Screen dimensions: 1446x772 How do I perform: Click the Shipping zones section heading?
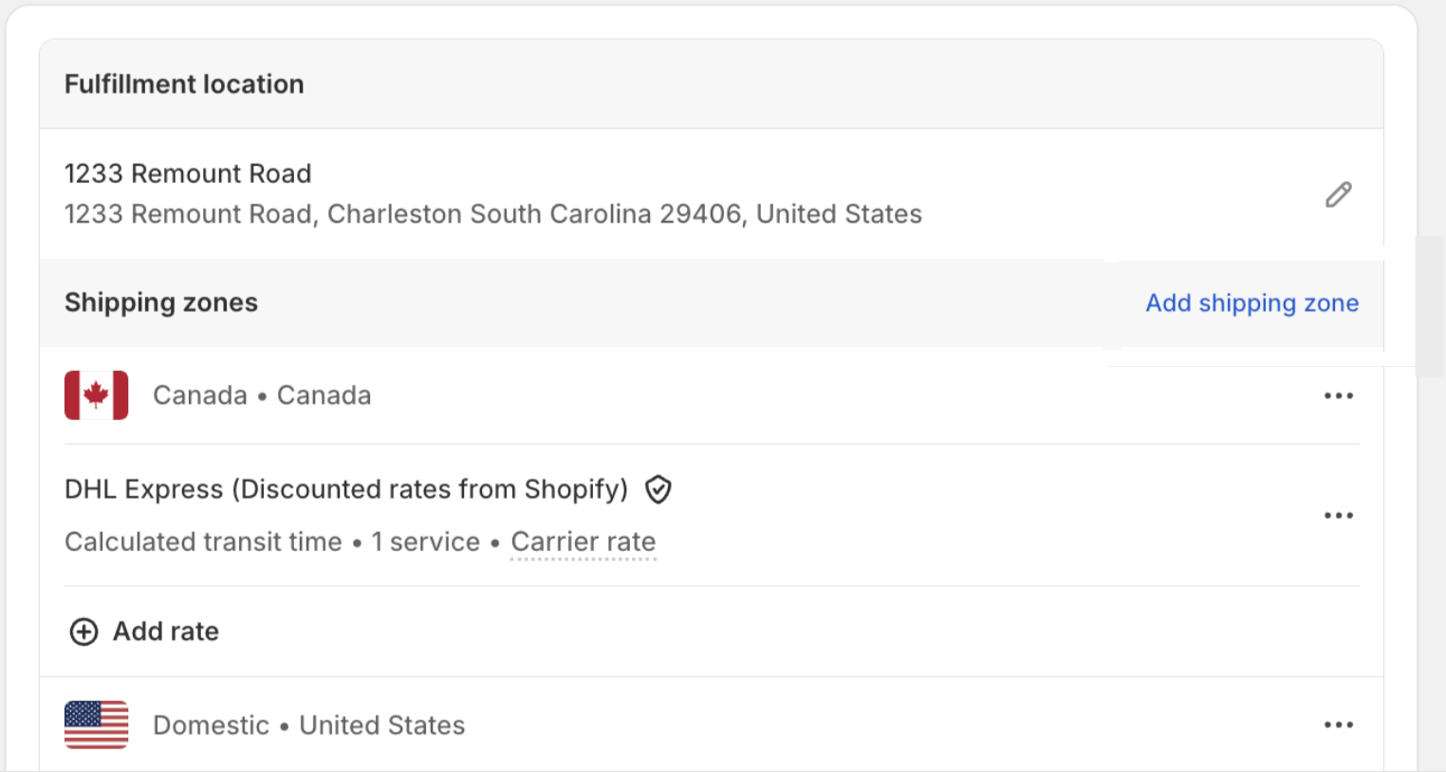tap(161, 303)
